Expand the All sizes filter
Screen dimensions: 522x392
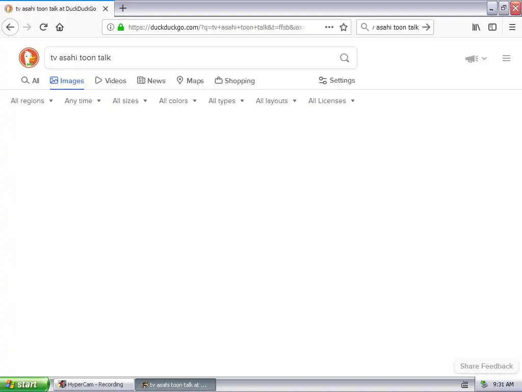pos(130,101)
